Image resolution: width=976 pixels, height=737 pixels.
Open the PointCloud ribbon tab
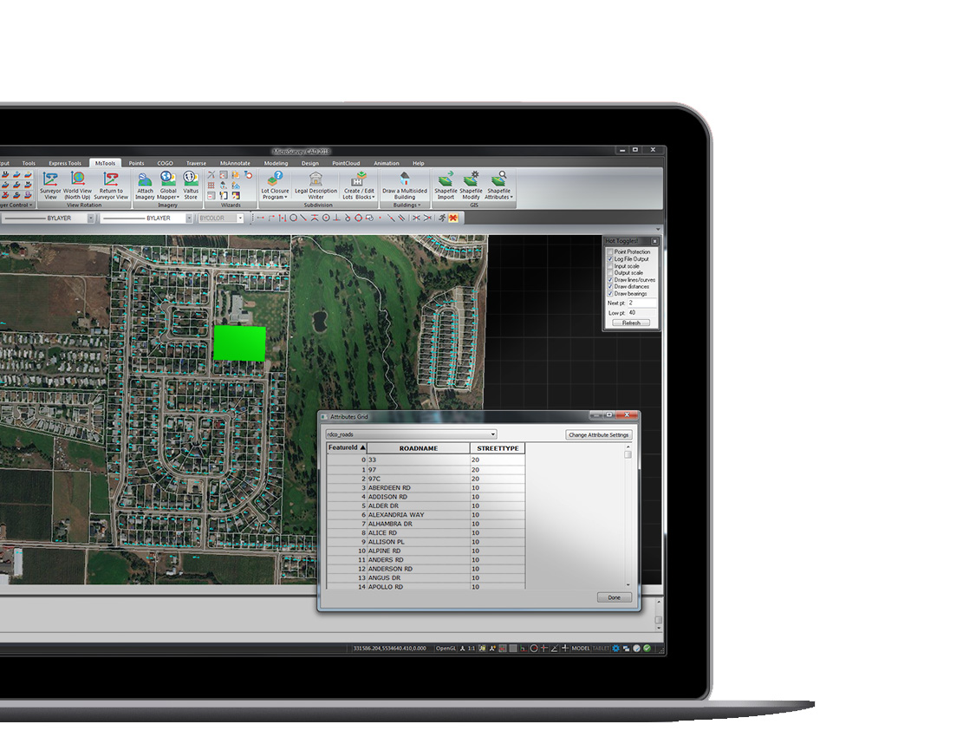tap(346, 163)
